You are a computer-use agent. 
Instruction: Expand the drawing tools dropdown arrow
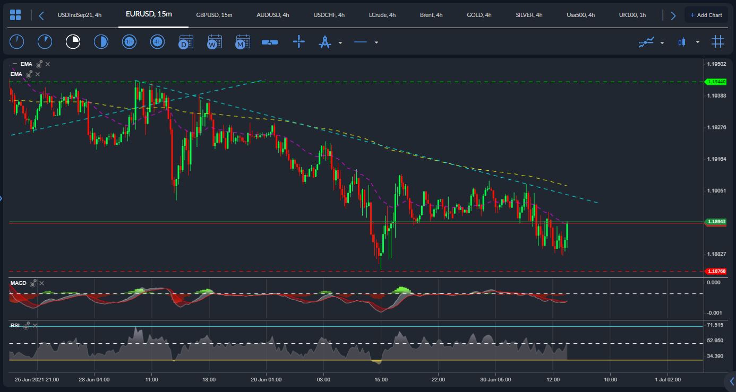pyautogui.click(x=340, y=42)
